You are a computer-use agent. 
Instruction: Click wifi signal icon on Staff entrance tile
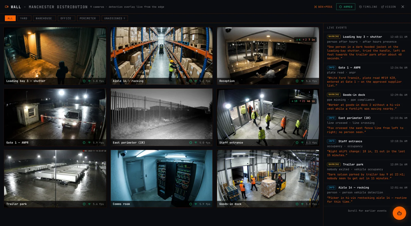click(x=302, y=143)
